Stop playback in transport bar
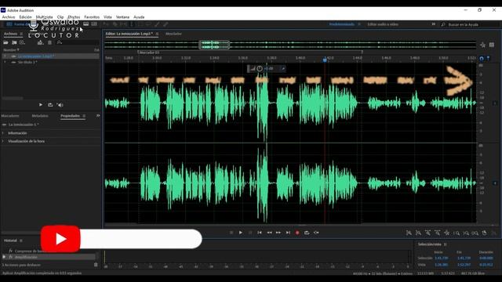This screenshot has width=502, height=282. 231,233
